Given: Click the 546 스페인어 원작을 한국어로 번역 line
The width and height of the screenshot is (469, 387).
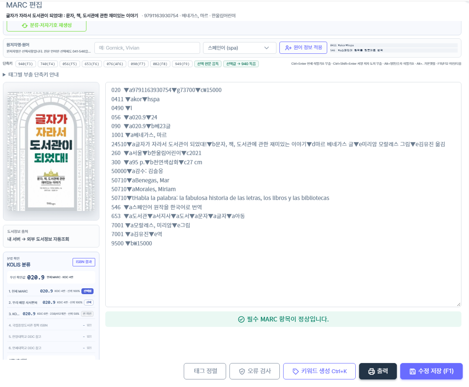Looking at the screenshot, I should [x=156, y=207].
